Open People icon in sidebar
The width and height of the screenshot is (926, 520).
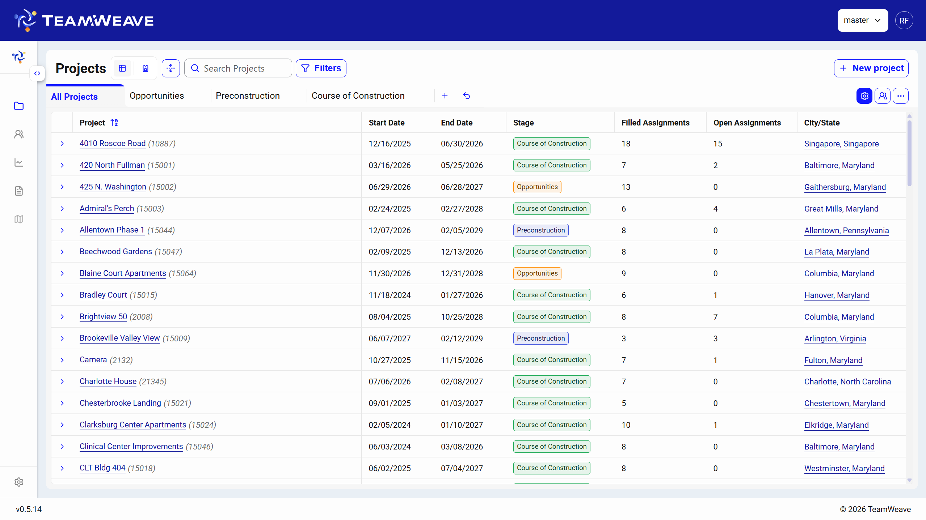(x=19, y=134)
